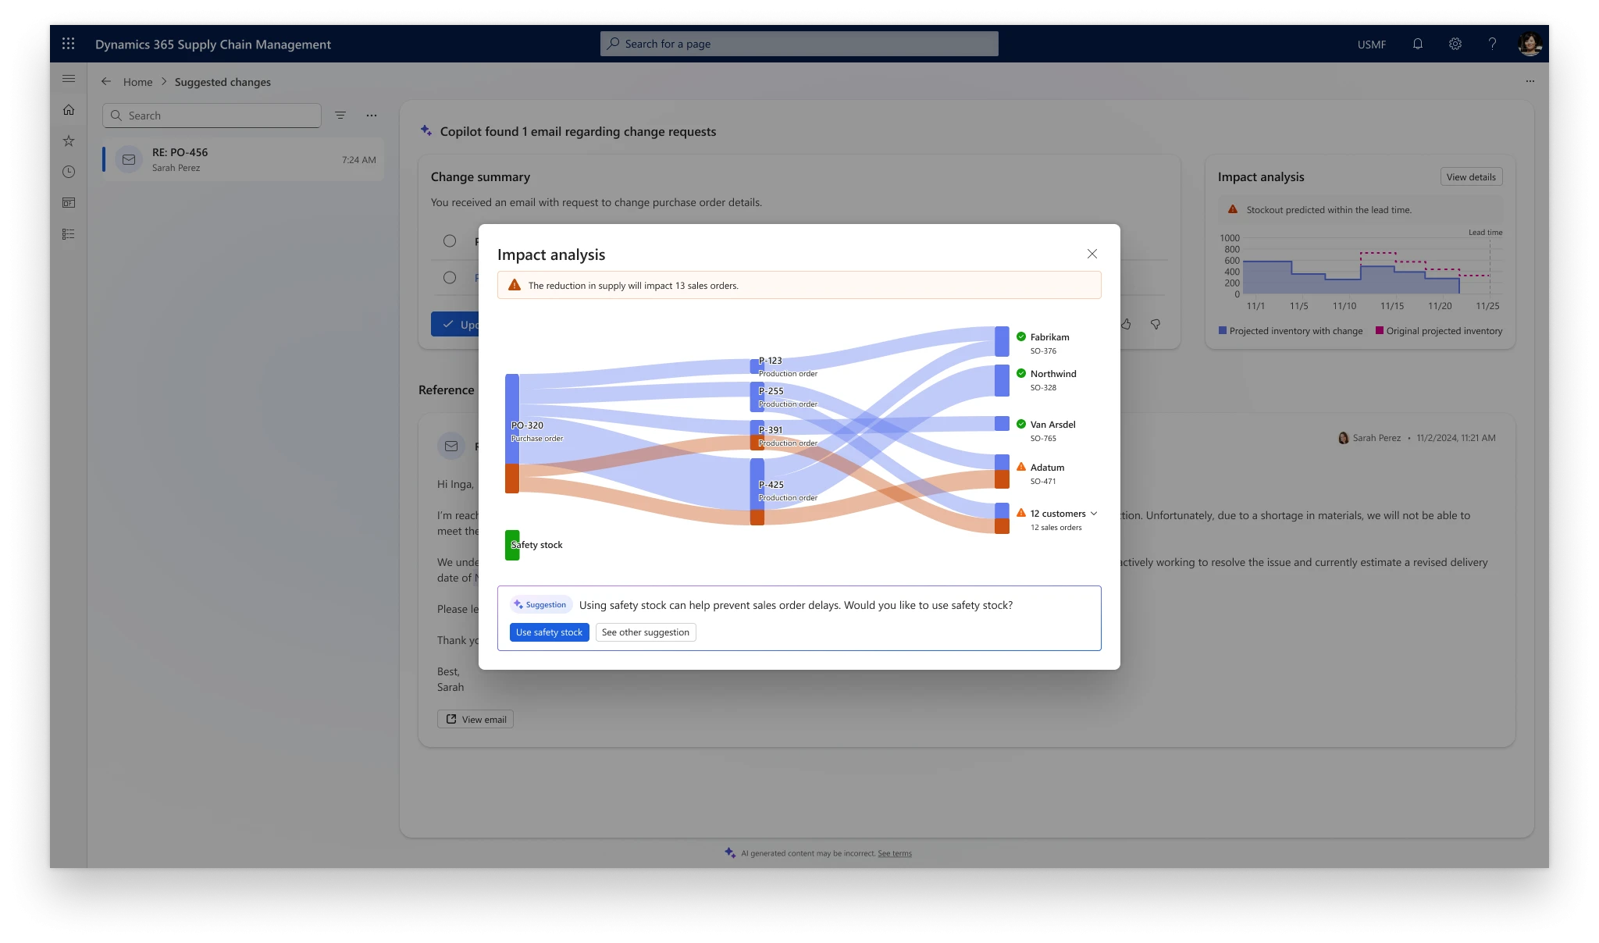Click the Use safety stock button
Image resolution: width=1599 pixels, height=943 pixels.
(549, 632)
